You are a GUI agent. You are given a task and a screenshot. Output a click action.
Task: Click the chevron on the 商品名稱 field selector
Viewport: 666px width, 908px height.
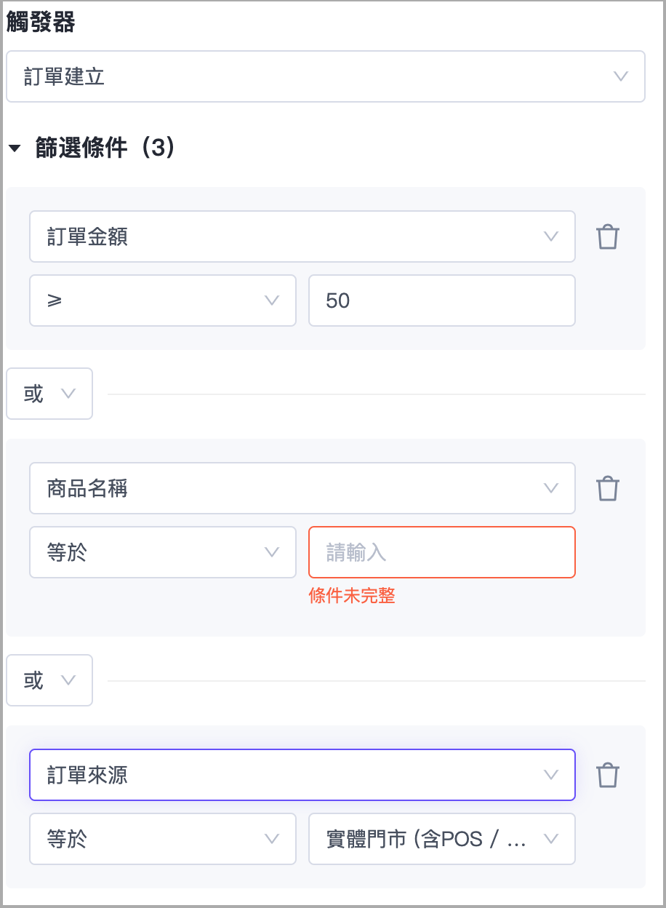(551, 488)
